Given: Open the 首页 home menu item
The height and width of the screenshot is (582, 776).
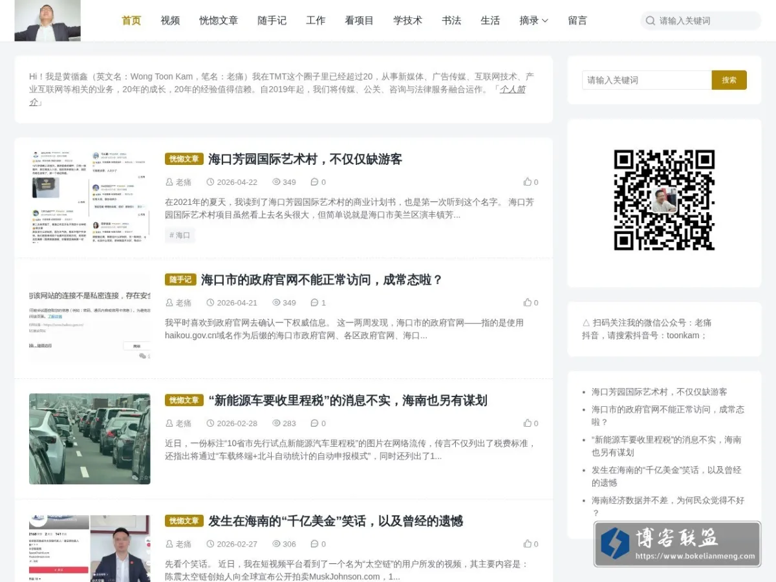Looking at the screenshot, I should click(x=131, y=20).
